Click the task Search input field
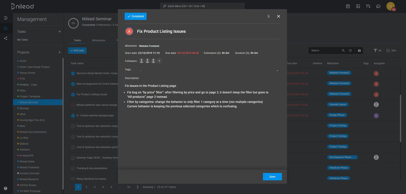 click(325, 50)
